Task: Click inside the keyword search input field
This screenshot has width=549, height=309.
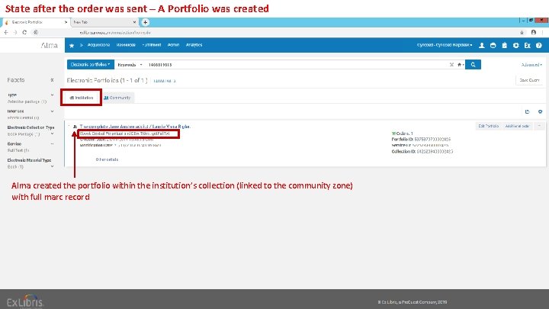Action: pyautogui.click(x=296, y=65)
